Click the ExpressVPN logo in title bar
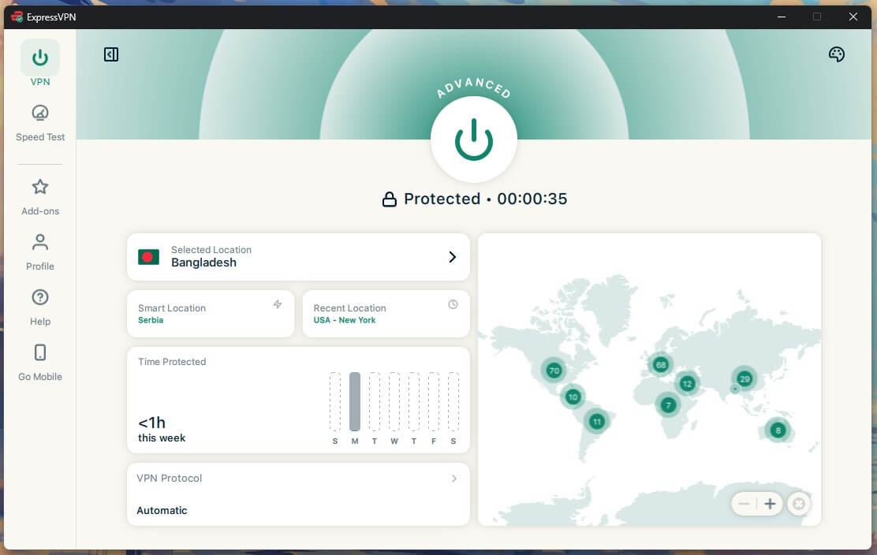Screen dimensions: 877x555 pos(17,17)
